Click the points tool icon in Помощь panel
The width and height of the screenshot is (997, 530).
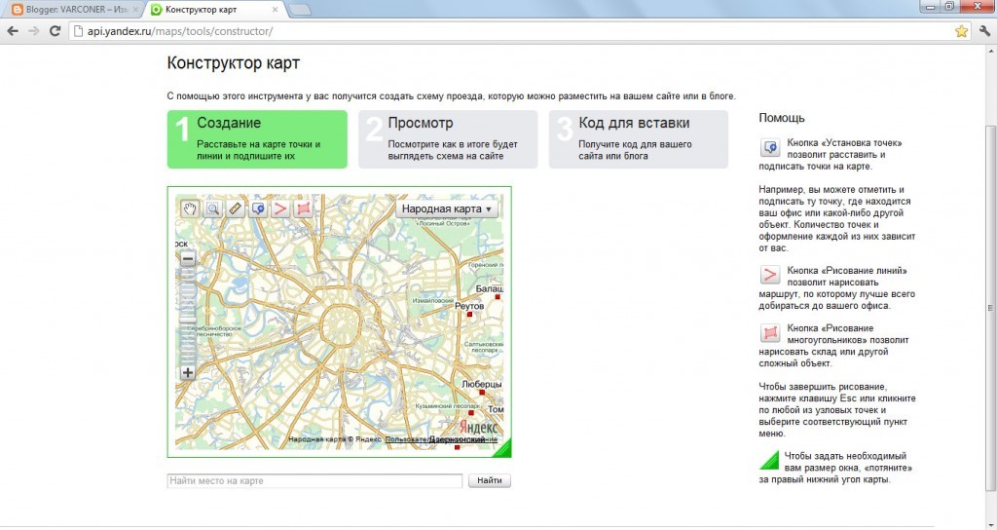pyautogui.click(x=770, y=148)
